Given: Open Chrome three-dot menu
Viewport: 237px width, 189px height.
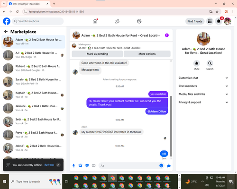Looking at the screenshot, I should coord(233,11).
